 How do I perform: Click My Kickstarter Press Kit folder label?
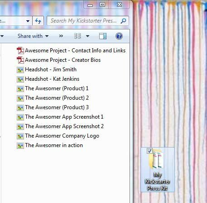[x=158, y=181]
